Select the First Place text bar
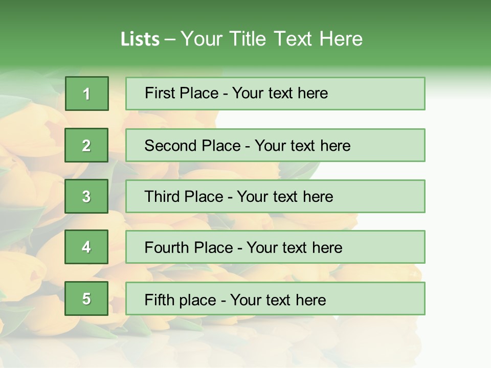Screen dimensions: 491x368 [275, 94]
